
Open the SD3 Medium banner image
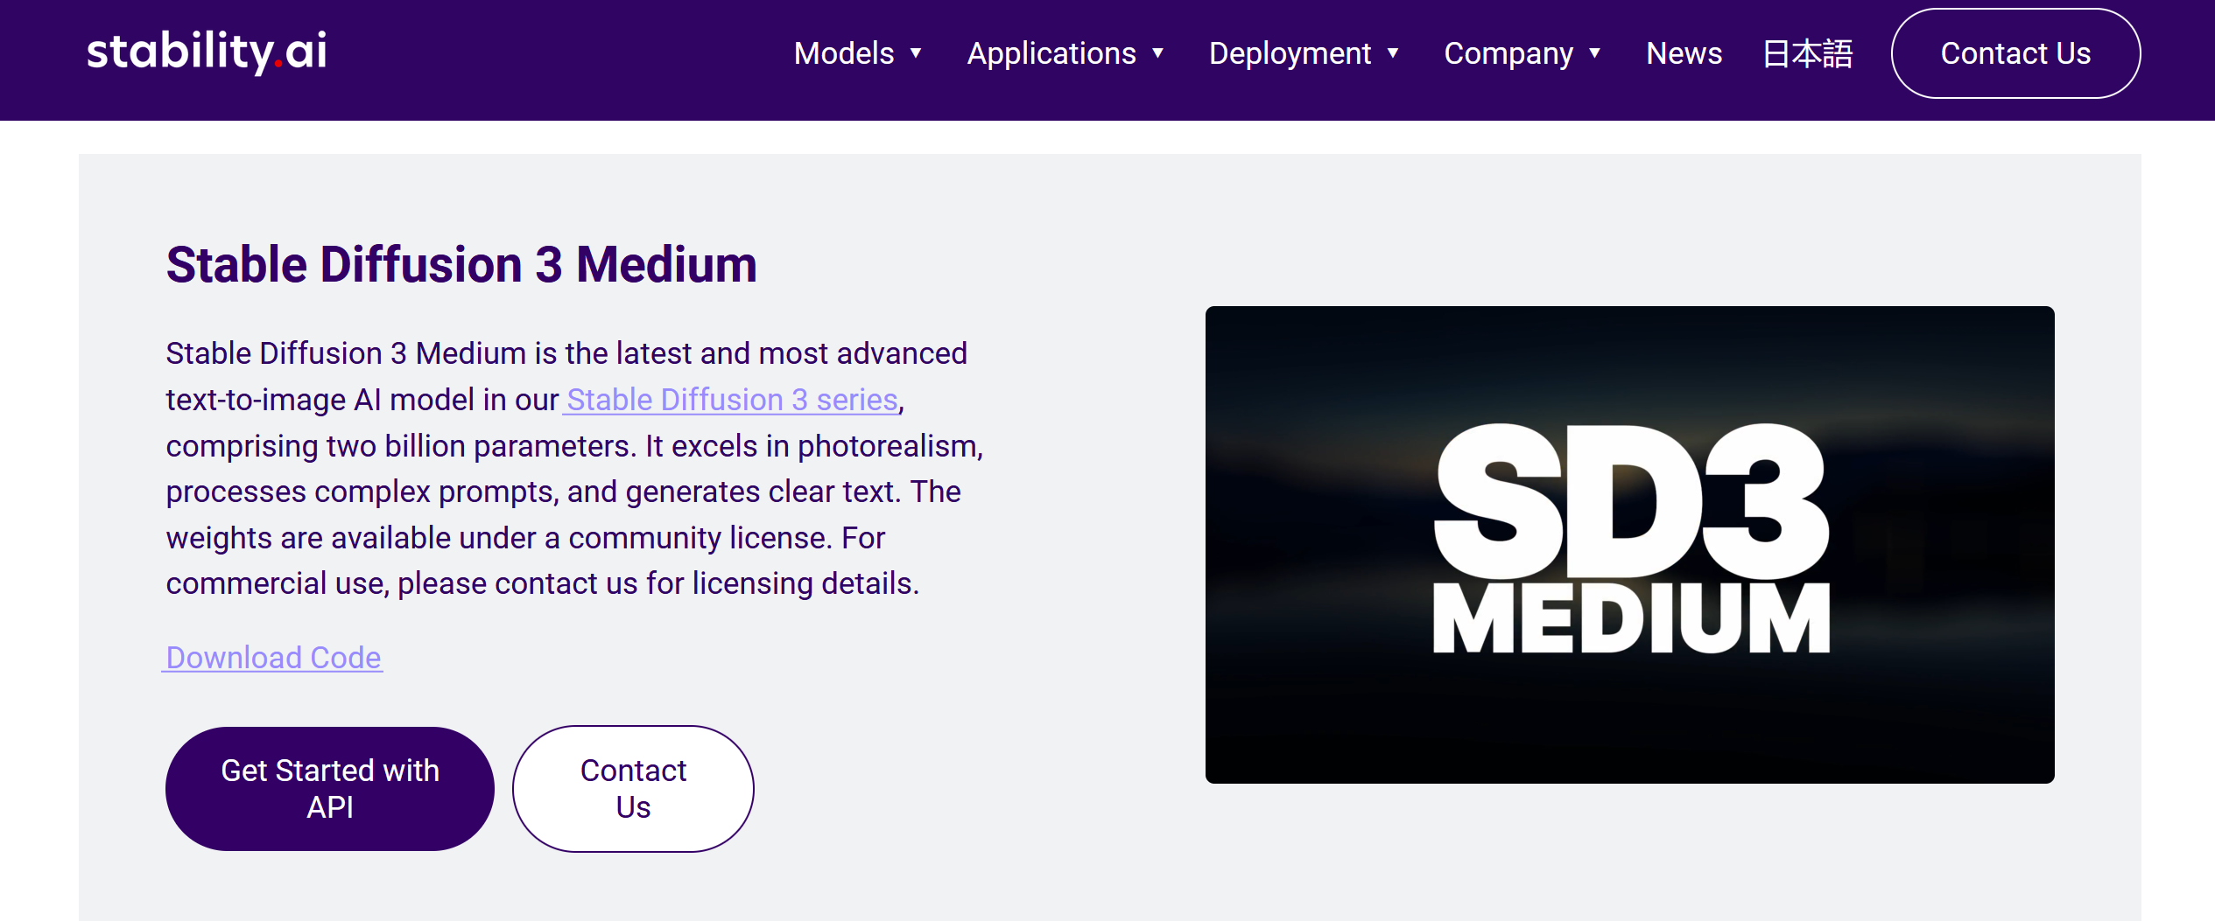pyautogui.click(x=1629, y=544)
